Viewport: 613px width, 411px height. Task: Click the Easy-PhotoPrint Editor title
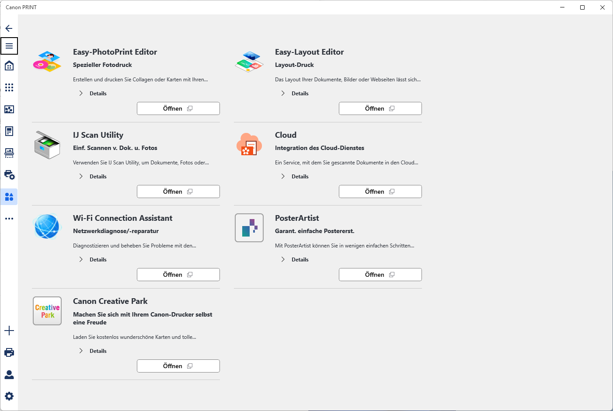click(115, 52)
